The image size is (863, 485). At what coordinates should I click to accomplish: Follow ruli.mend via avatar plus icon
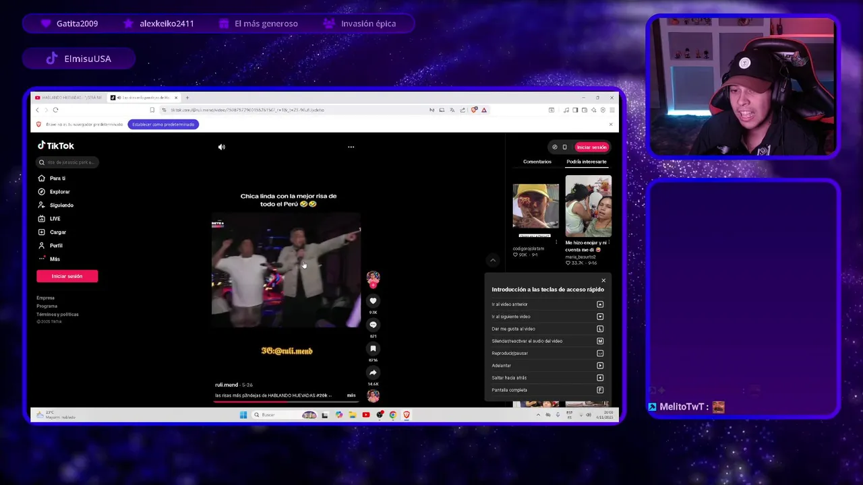tap(373, 285)
